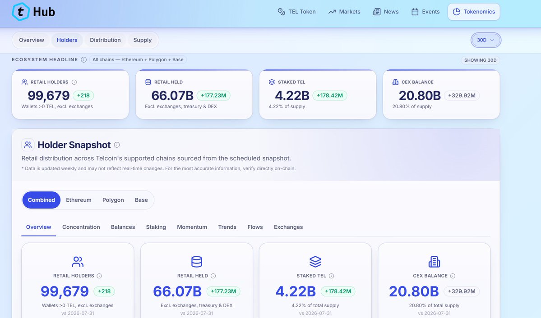Open the Staking tab

click(156, 227)
